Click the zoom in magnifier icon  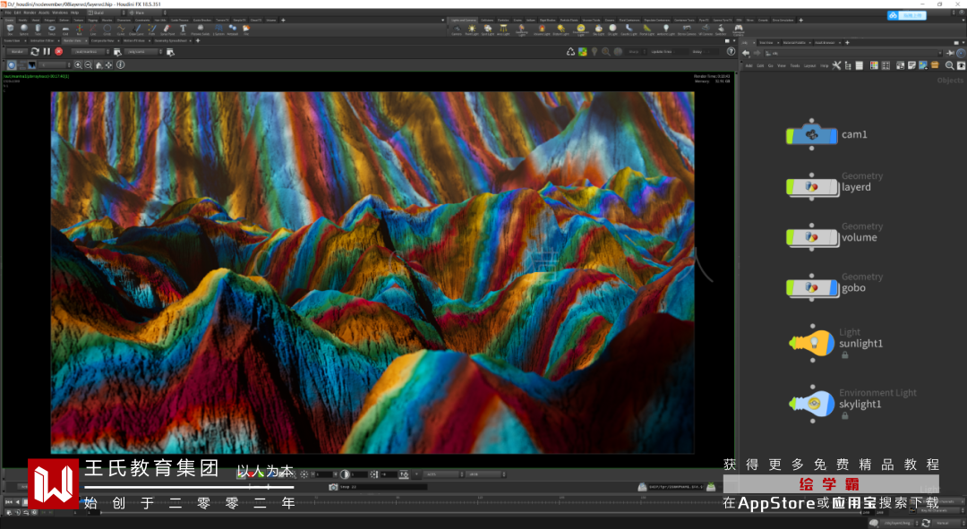(78, 64)
